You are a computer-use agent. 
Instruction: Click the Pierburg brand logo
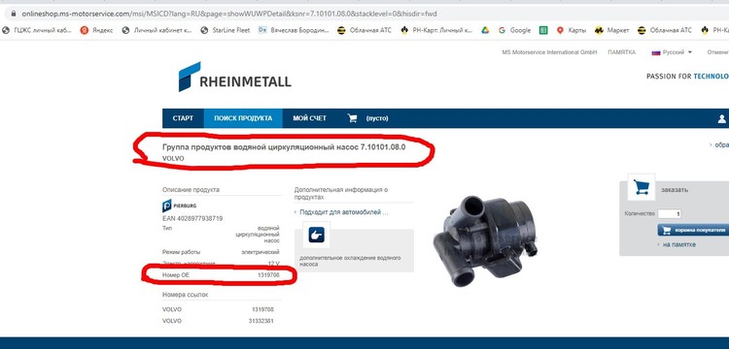click(180, 206)
